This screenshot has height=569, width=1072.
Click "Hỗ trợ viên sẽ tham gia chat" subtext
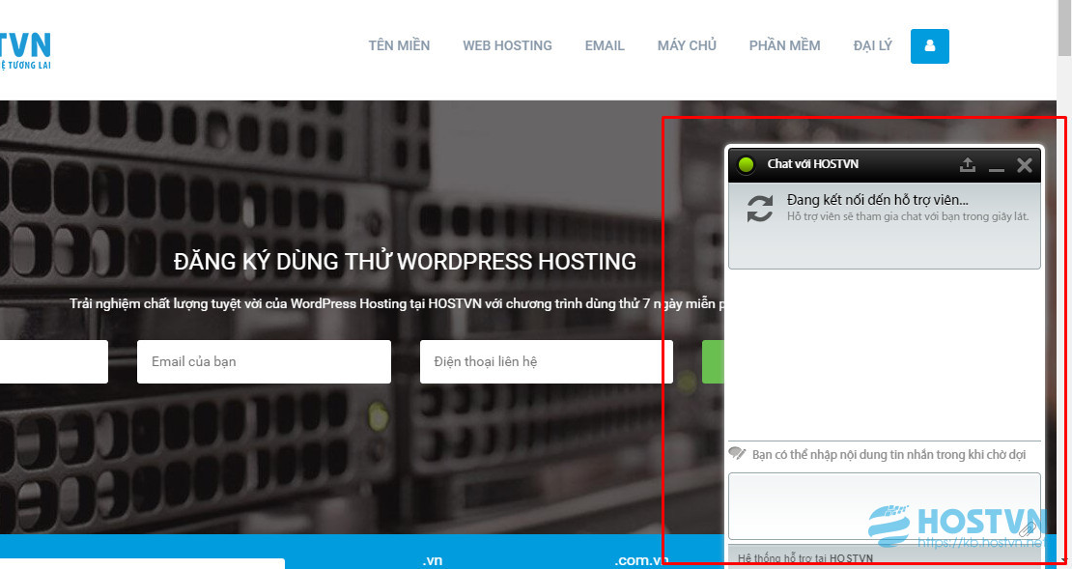(x=908, y=216)
